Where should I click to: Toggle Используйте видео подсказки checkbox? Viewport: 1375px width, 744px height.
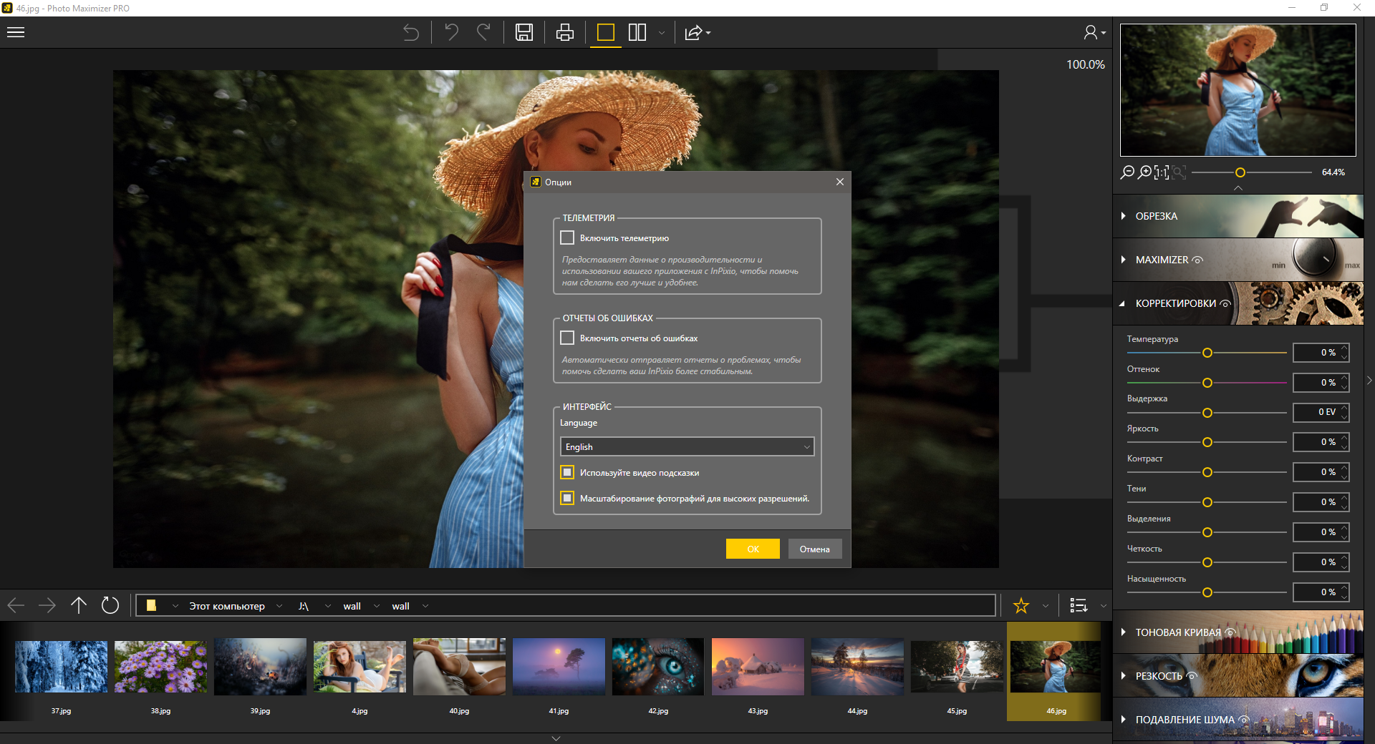567,472
